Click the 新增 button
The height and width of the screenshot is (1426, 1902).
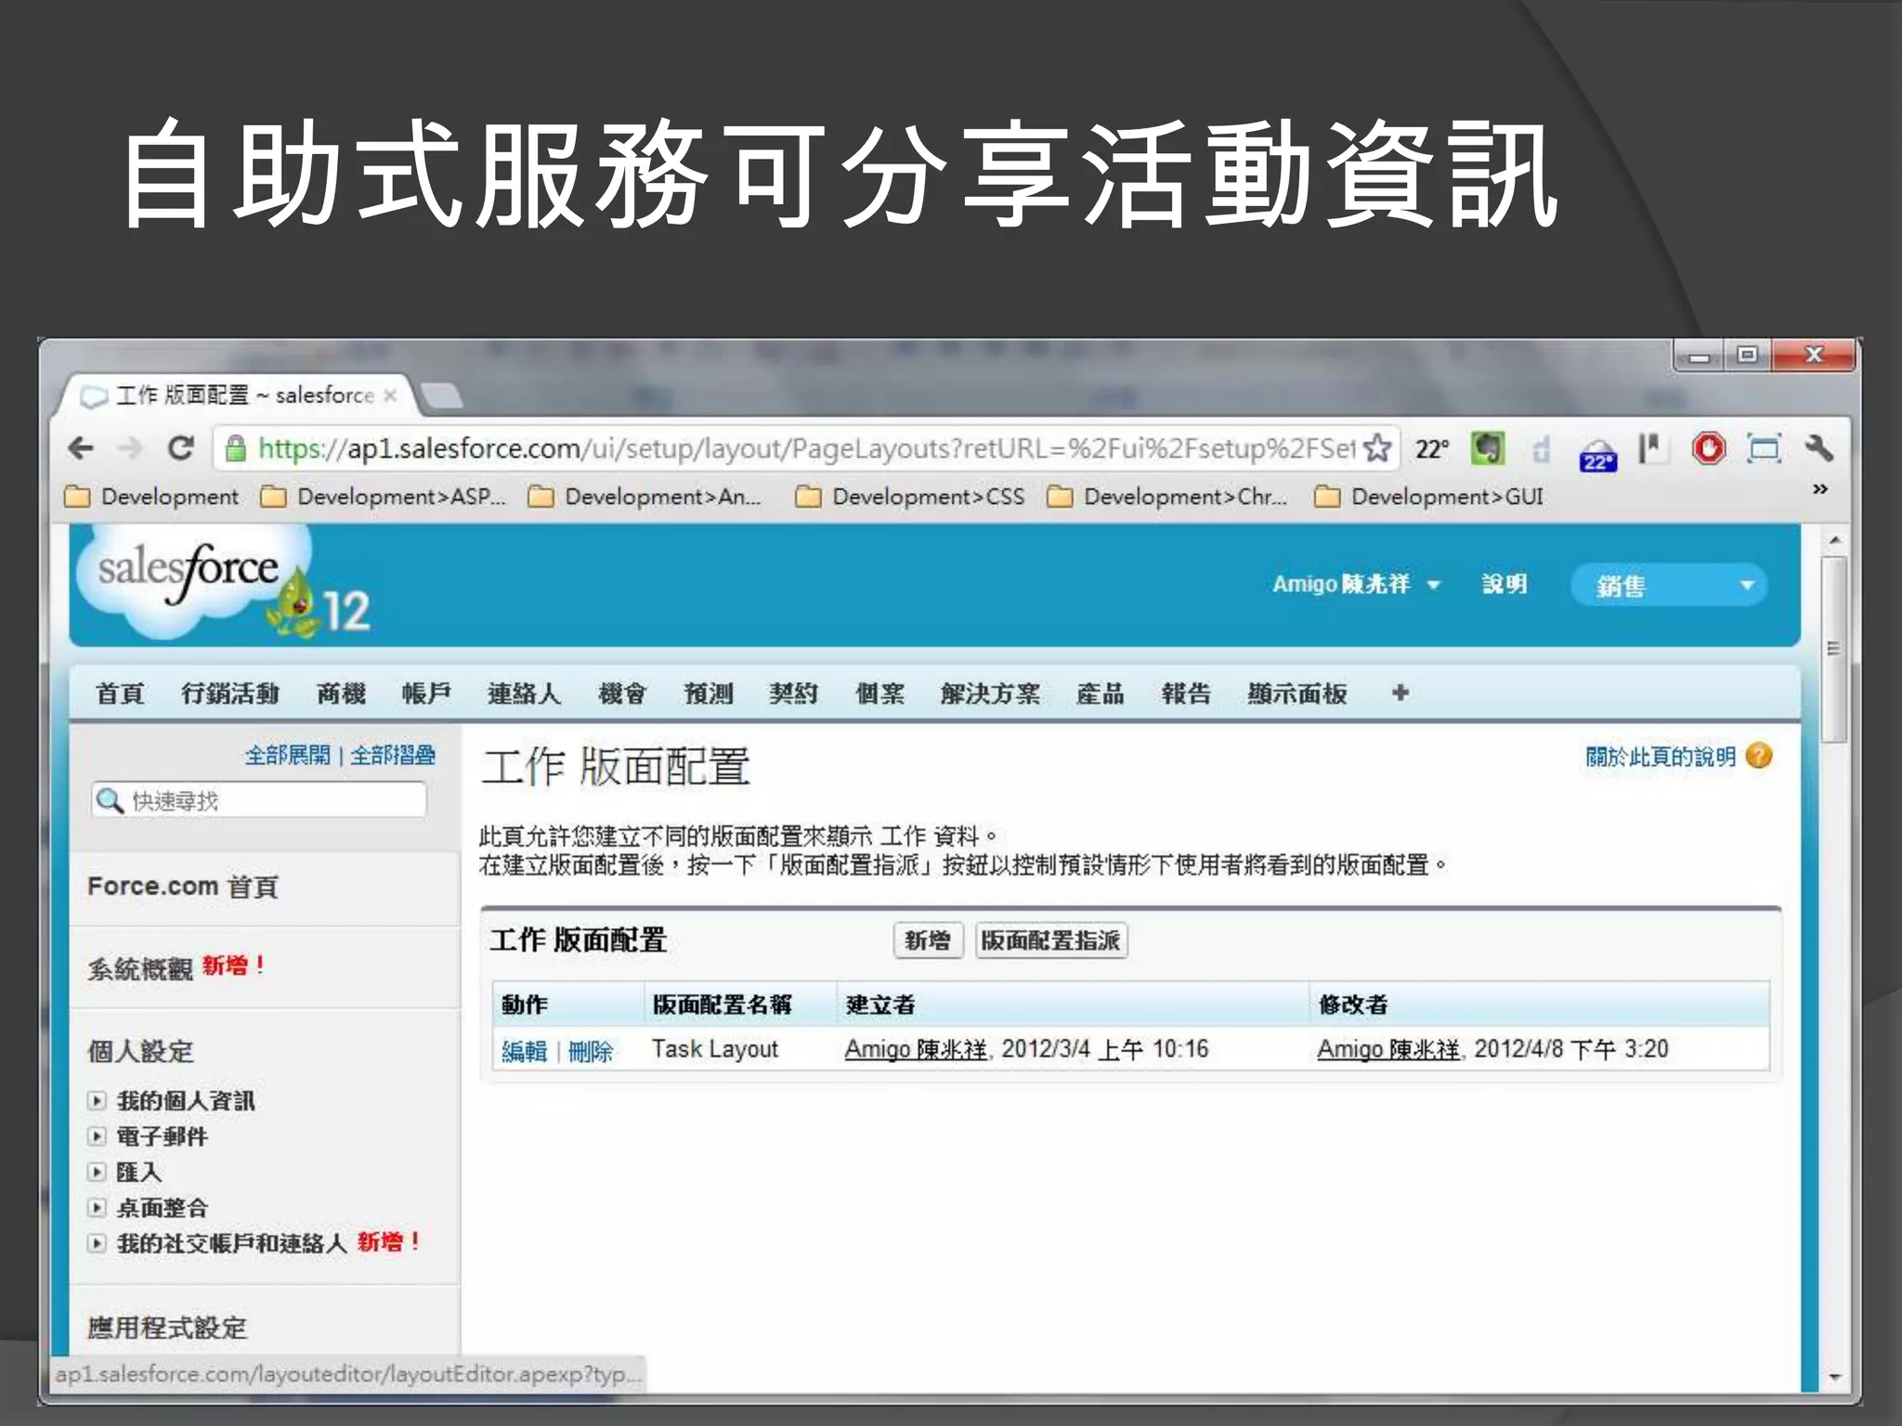[x=928, y=940]
